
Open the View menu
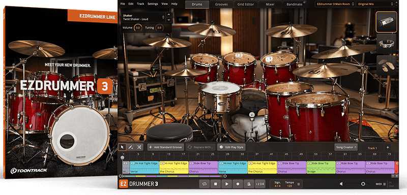pyautogui.click(x=164, y=4)
